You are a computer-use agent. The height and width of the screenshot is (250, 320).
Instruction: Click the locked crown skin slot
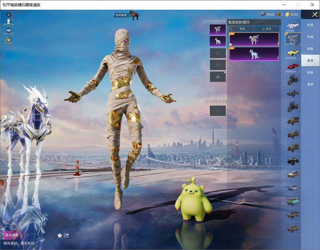tap(218, 77)
